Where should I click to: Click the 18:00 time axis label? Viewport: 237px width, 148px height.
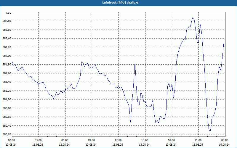point(172,140)
